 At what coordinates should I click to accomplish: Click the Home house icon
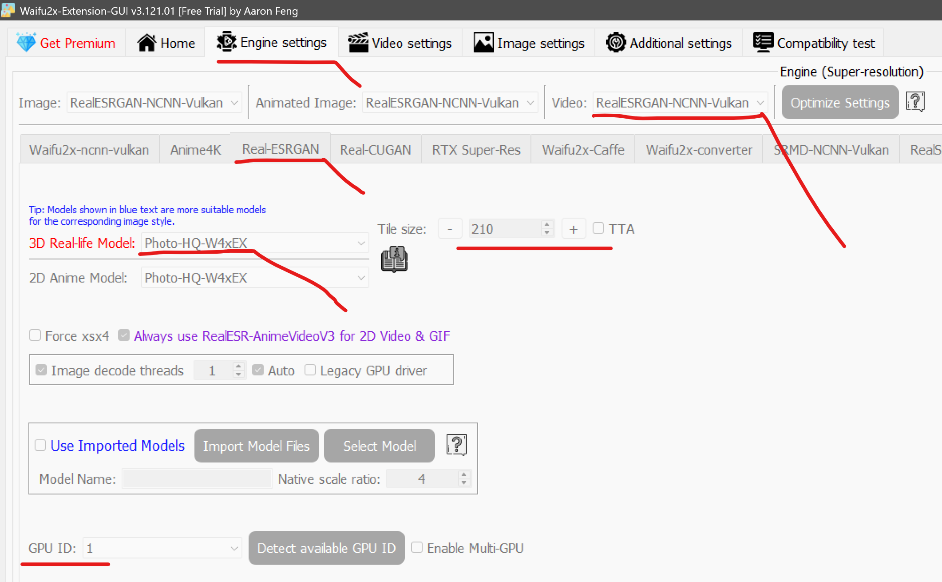(x=147, y=43)
